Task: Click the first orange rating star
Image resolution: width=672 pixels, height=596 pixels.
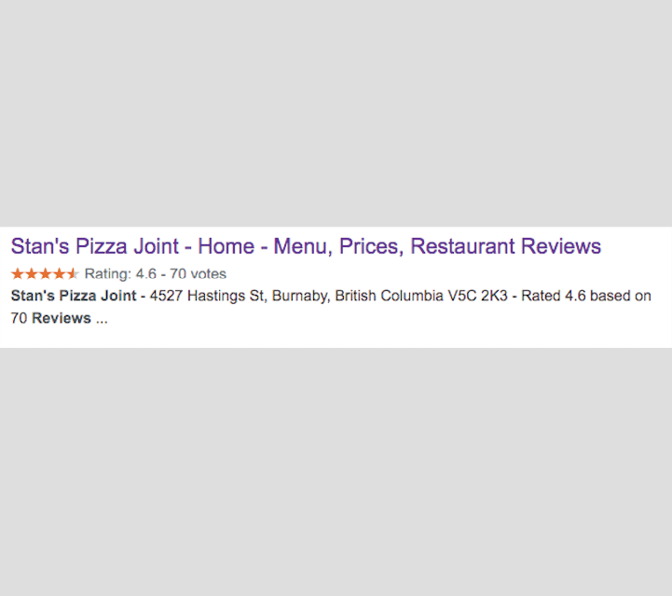Action: pos(17,274)
